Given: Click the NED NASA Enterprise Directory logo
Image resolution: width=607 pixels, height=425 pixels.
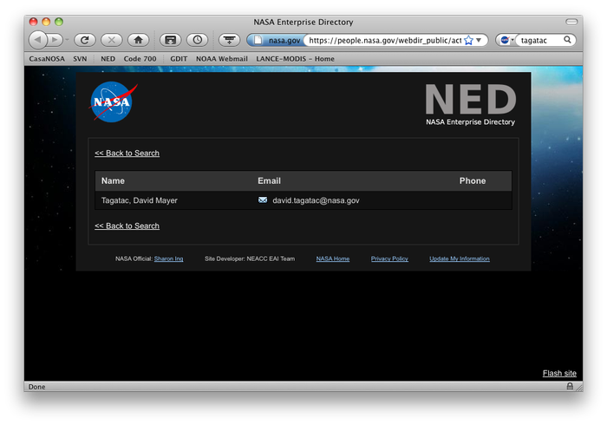Looking at the screenshot, I should tap(470, 105).
